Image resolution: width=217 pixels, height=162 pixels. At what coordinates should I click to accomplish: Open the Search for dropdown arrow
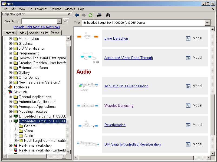(x=59, y=21)
